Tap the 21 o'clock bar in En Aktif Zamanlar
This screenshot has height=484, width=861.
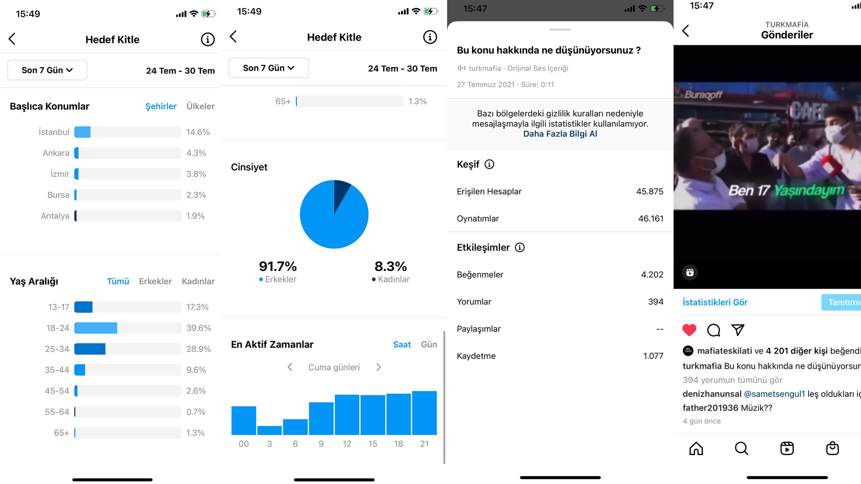424,413
